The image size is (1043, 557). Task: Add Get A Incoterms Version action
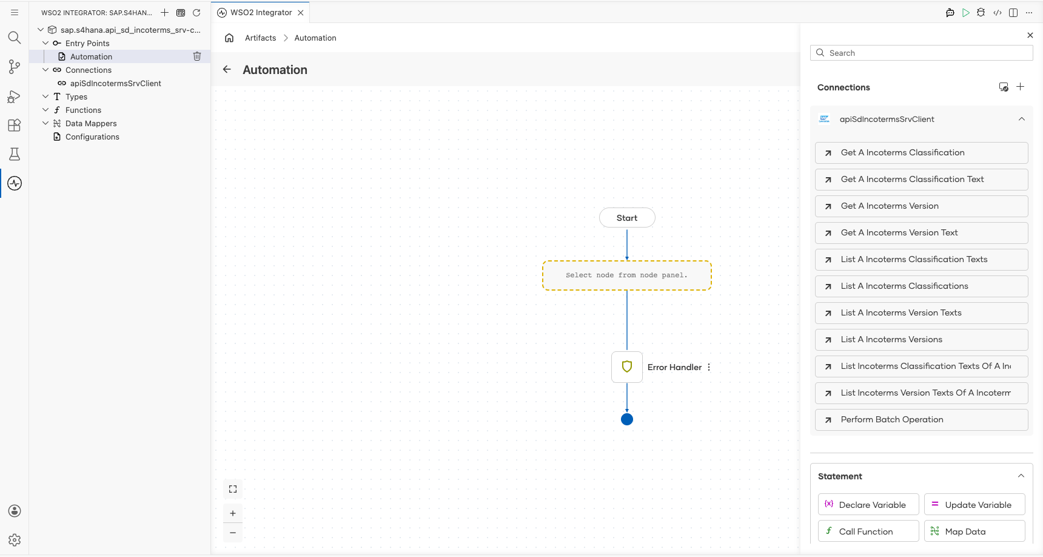pyautogui.click(x=922, y=206)
